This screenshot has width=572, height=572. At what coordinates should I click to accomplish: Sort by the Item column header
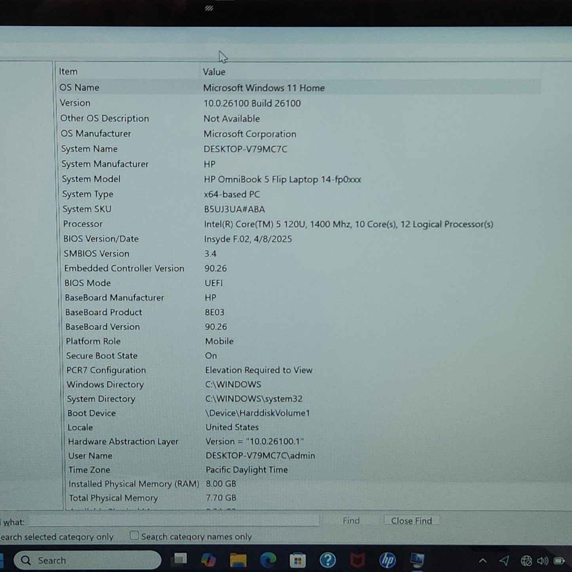tap(68, 72)
